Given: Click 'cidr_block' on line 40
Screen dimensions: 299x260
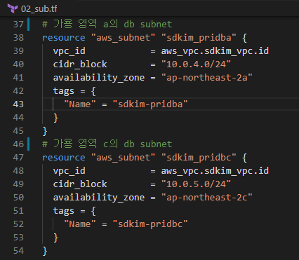Looking at the screenshot, I should pos(80,64).
